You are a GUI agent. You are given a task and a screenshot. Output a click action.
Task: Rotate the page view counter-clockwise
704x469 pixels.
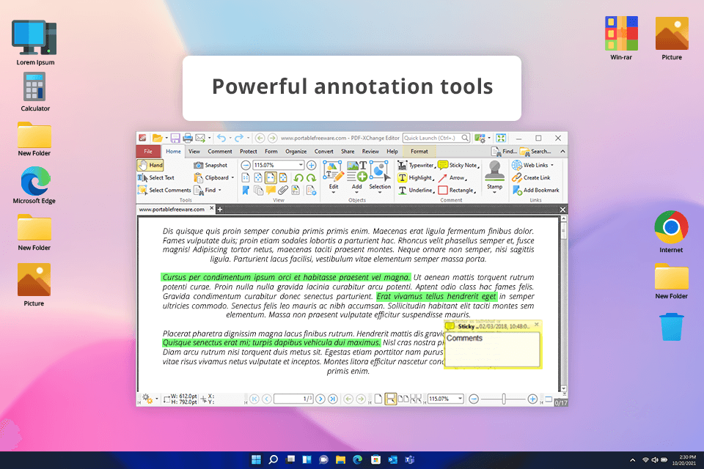298,178
